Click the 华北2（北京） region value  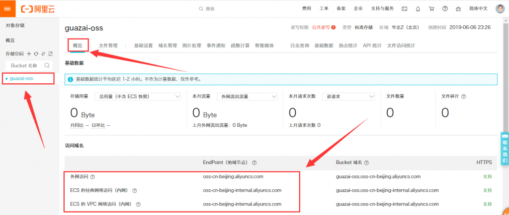tap(405, 27)
